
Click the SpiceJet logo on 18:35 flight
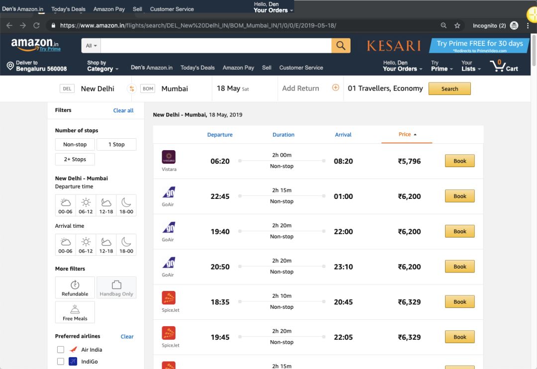[x=169, y=298]
